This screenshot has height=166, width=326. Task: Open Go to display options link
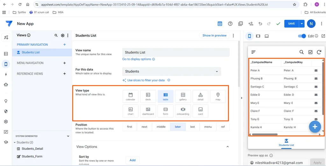[137, 59]
